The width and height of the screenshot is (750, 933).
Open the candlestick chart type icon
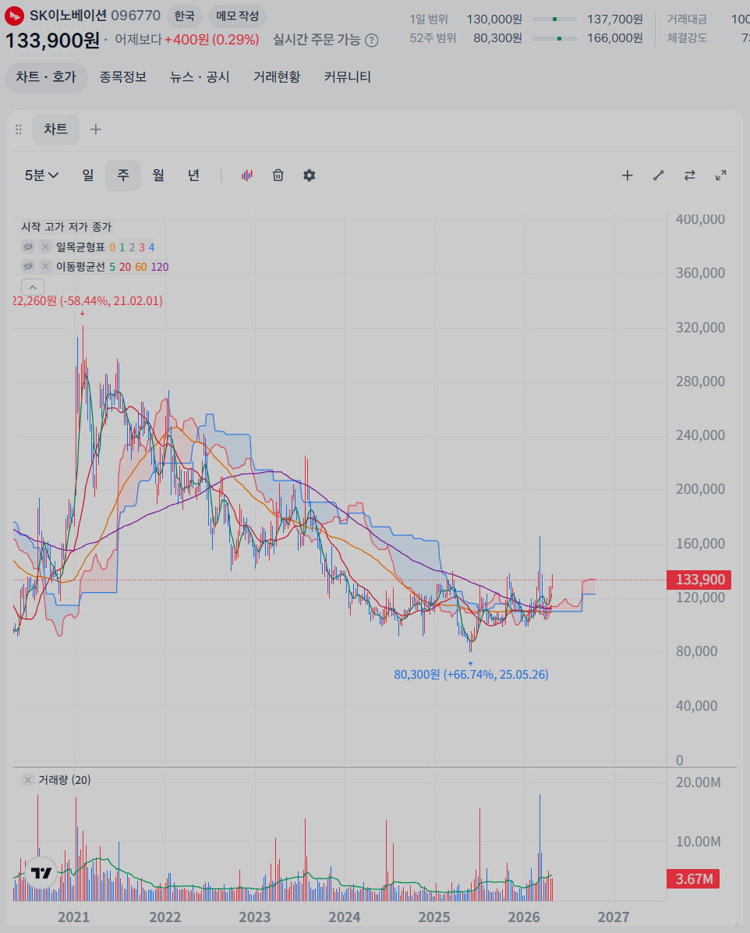coord(247,176)
